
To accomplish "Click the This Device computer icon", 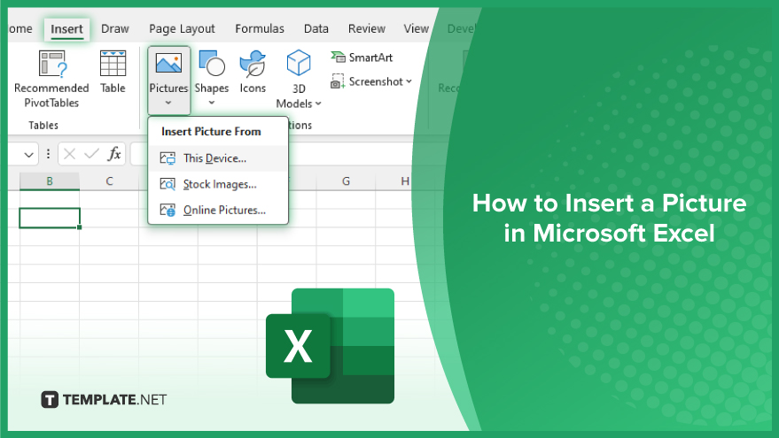I will pyautogui.click(x=167, y=158).
